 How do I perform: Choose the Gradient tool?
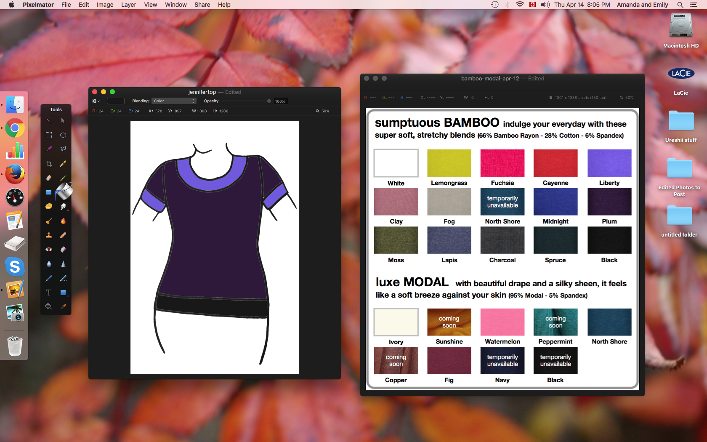click(x=49, y=192)
